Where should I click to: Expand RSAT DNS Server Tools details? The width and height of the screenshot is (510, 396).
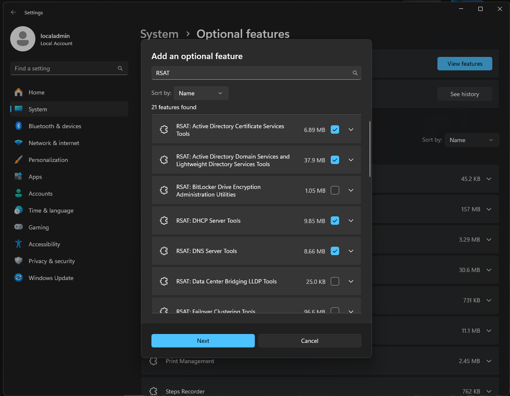click(x=351, y=251)
